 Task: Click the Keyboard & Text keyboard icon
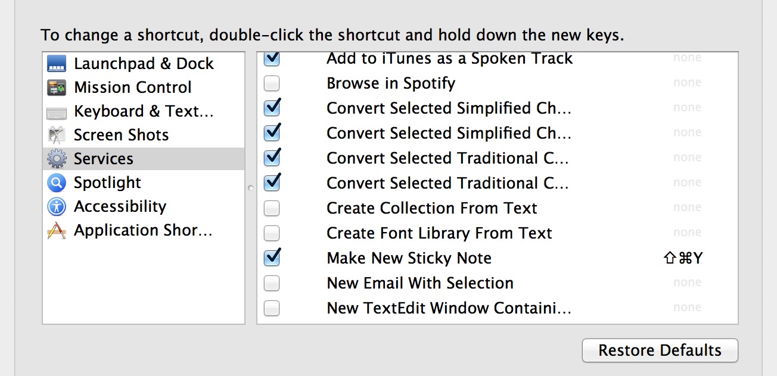tap(56, 112)
